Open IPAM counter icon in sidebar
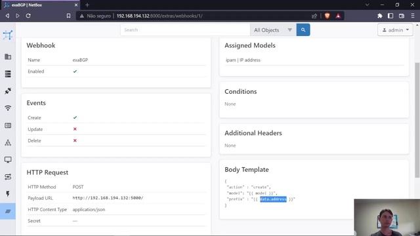 (x=8, y=125)
